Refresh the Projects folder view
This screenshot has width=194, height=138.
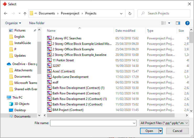130,13
